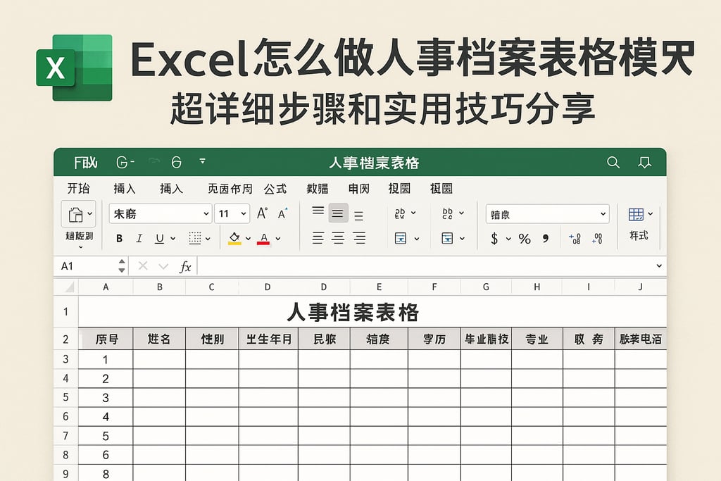
Task: Toggle left text alignment
Action: coord(318,238)
